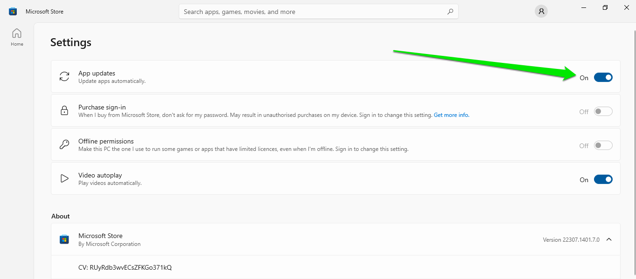Toggle the Offline permissions switch
This screenshot has height=279, width=636.
[x=603, y=146]
